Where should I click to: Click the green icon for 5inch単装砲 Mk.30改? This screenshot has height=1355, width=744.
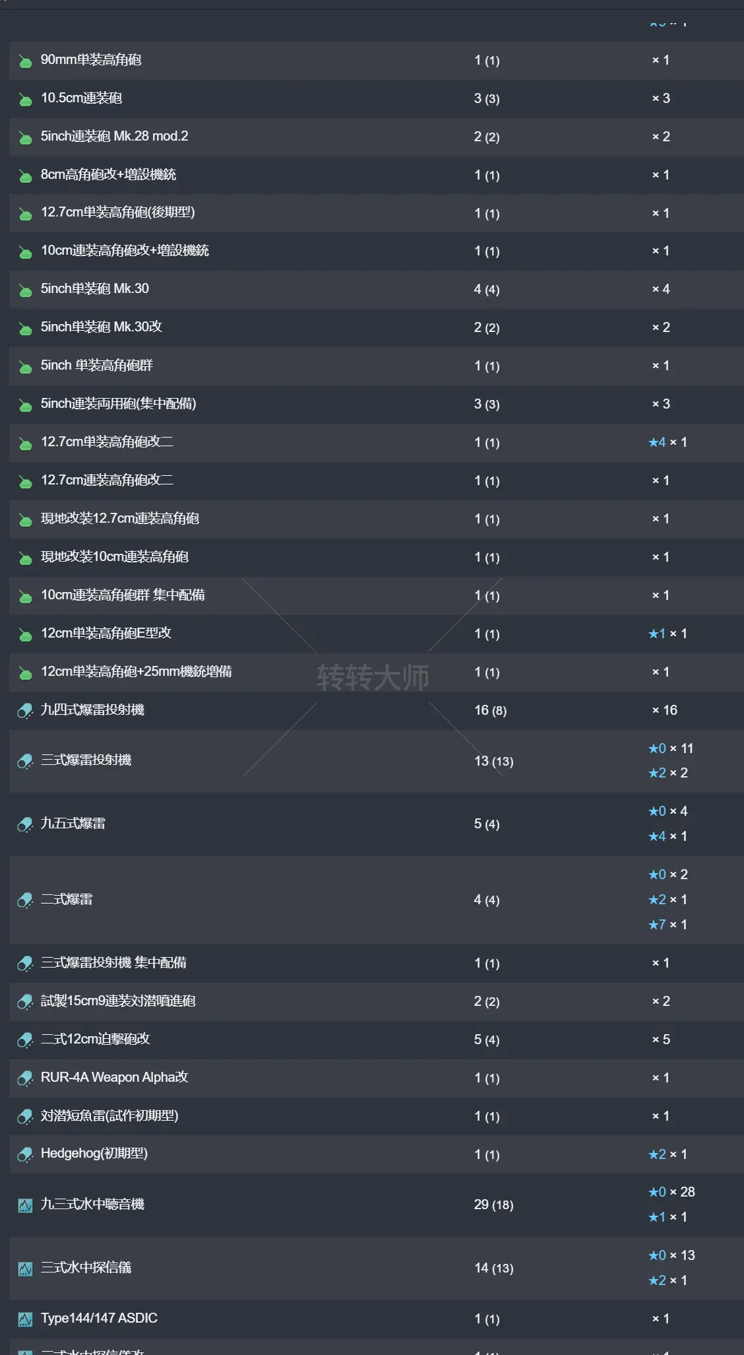pos(25,329)
